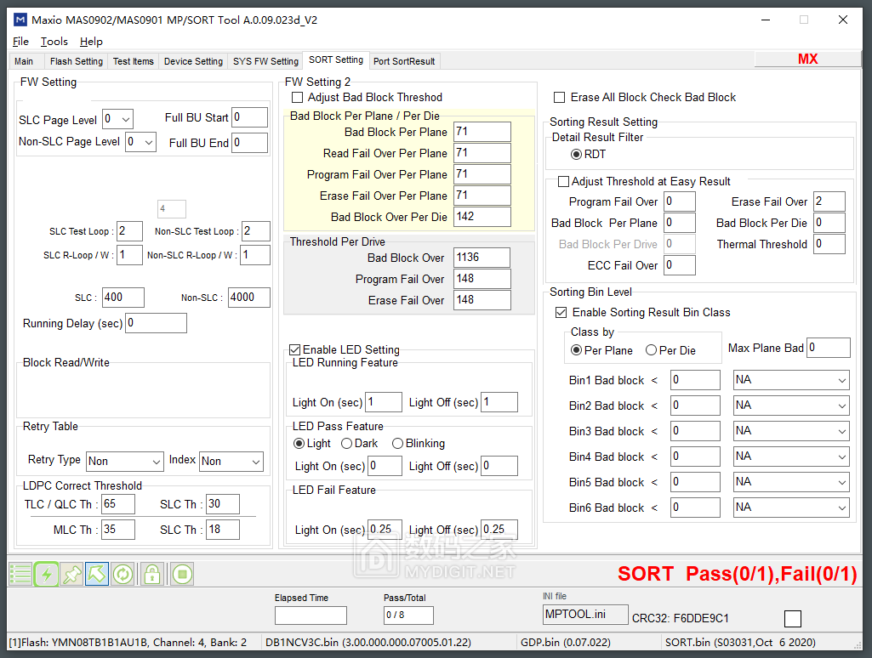This screenshot has height=658, width=872.
Task: Click the Non-SLC 4000 field
Action: 249,298
